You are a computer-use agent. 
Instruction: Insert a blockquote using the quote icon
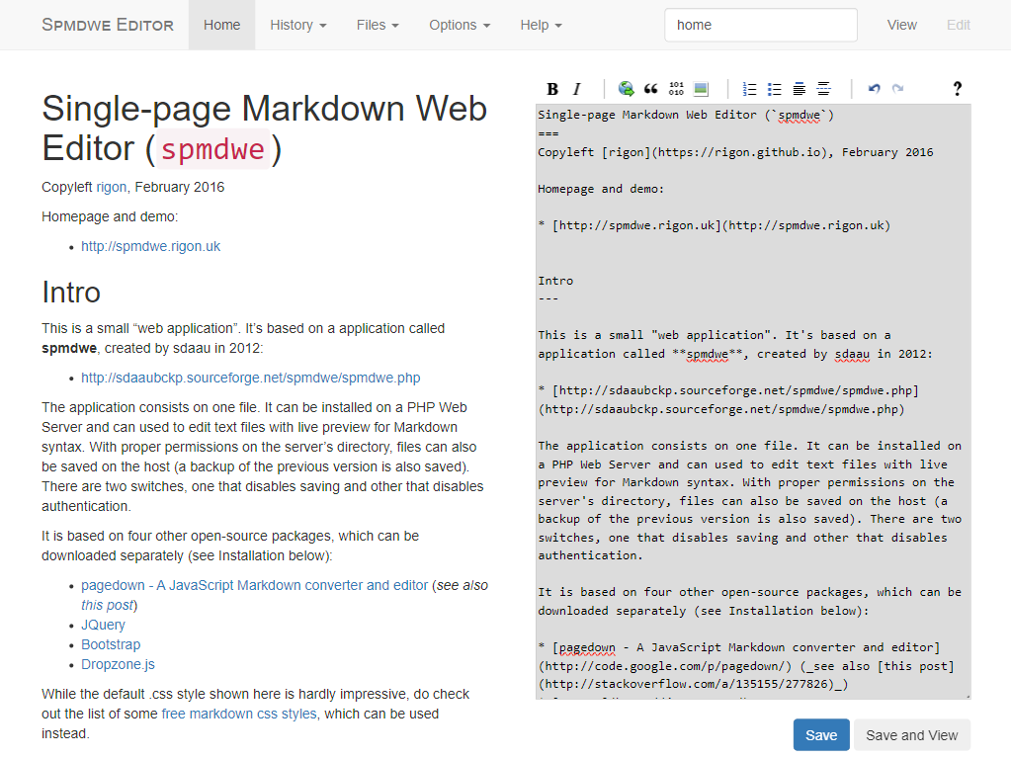pyautogui.click(x=650, y=89)
